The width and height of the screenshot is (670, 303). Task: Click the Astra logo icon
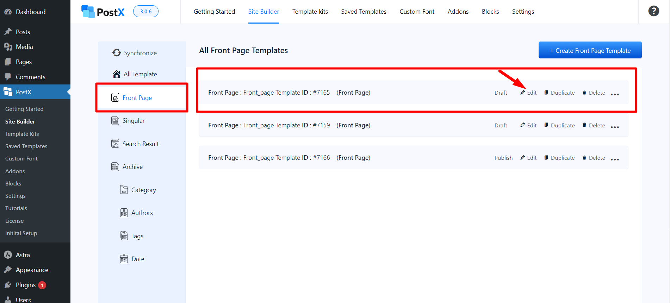tap(8, 255)
